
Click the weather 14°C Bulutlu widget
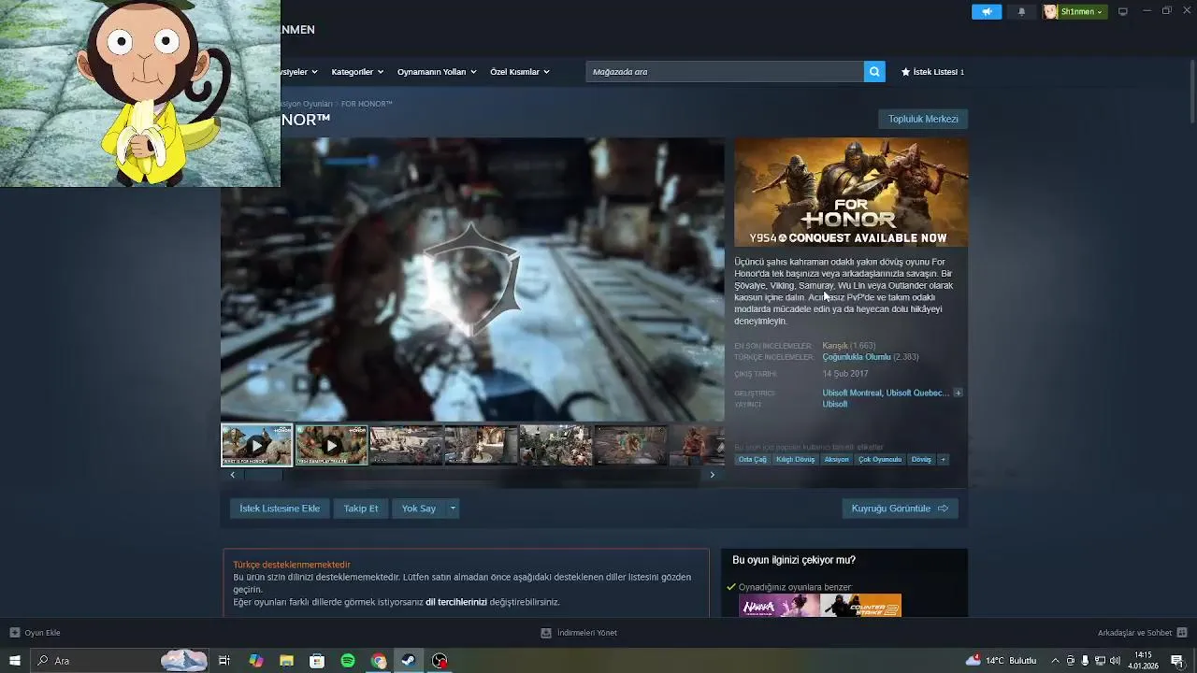click(x=1002, y=661)
